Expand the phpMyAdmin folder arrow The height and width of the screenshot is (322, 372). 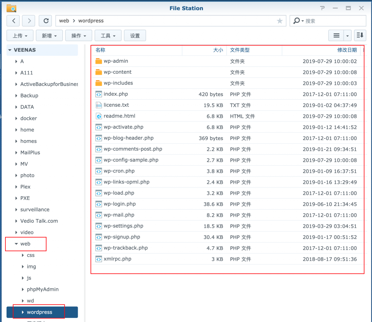coord(23,289)
